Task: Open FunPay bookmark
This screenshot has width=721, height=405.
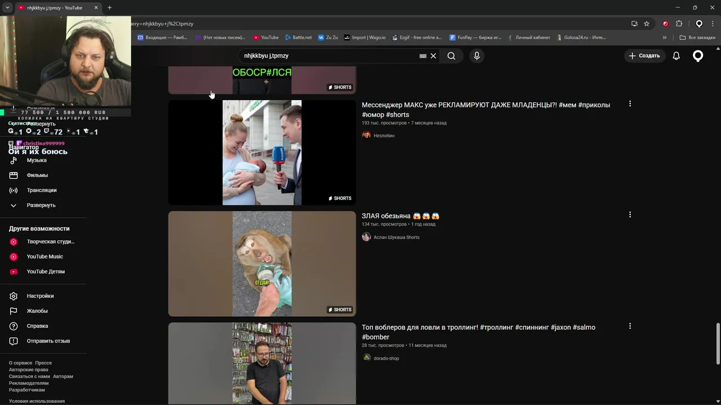Action: pos(475,38)
